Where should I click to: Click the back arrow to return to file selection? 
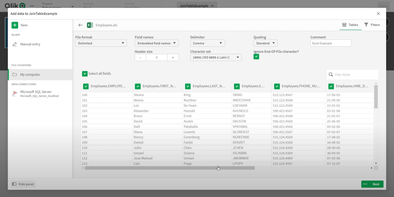point(80,25)
